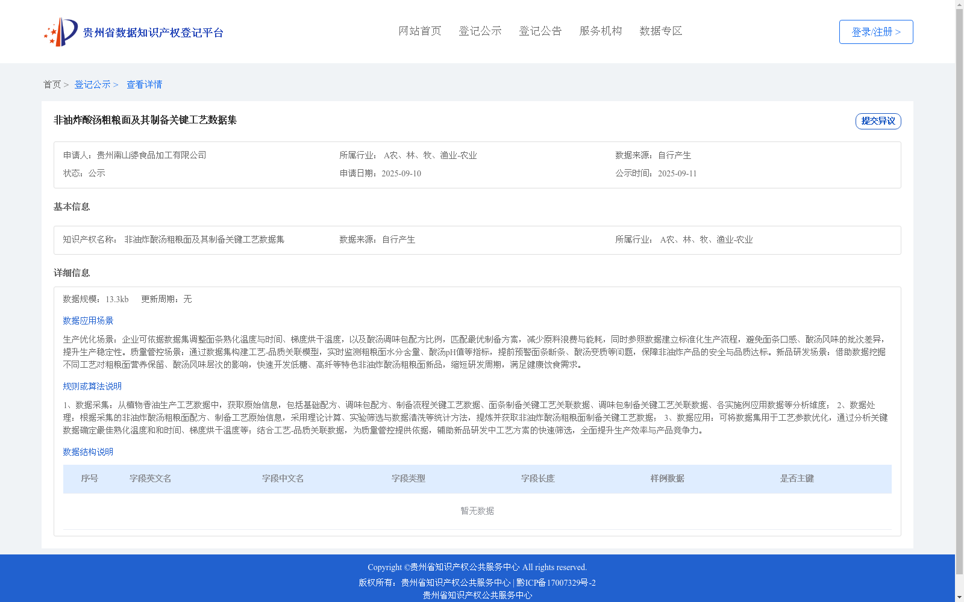
Task: Click the 字段英文名 column header
Action: [151, 479]
